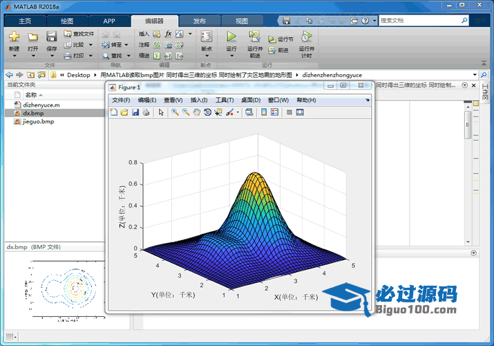Viewport: 494px width, 346px height.
Task: Open 文件(F) menu in Figure 1
Action: [121, 100]
